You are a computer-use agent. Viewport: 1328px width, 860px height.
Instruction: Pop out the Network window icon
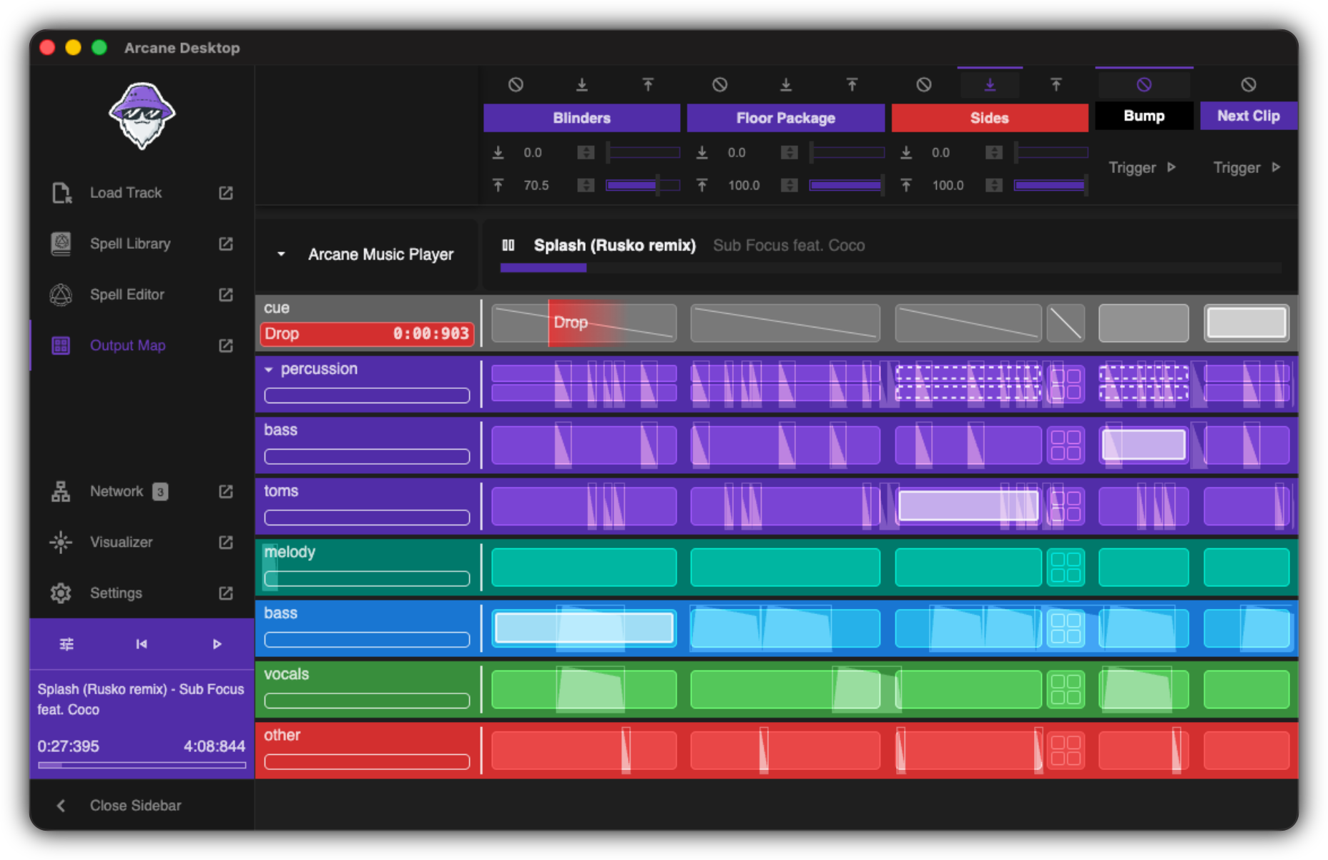click(x=226, y=491)
